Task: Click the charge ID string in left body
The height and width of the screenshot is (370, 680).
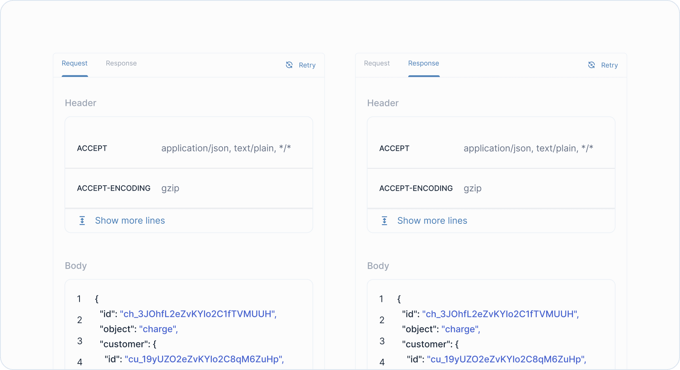Action: (198, 314)
